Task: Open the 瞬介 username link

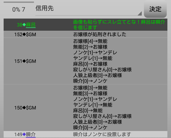Action: point(31,134)
